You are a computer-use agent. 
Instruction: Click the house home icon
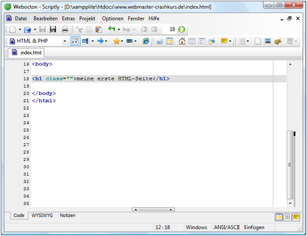tap(182, 41)
